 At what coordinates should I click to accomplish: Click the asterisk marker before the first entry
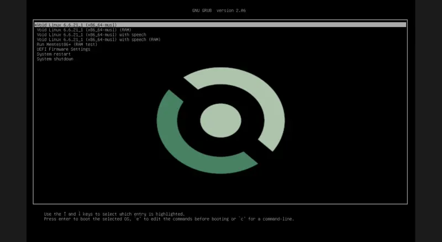click(35, 25)
